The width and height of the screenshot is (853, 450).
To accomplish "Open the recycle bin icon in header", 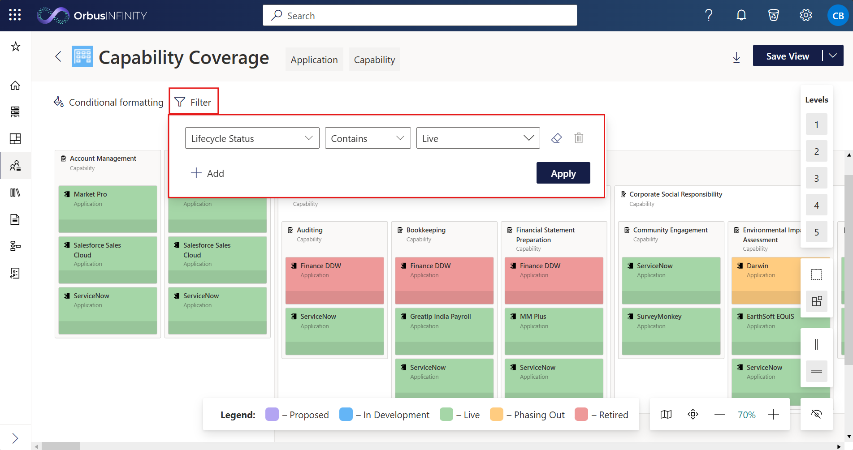I will click(x=774, y=15).
